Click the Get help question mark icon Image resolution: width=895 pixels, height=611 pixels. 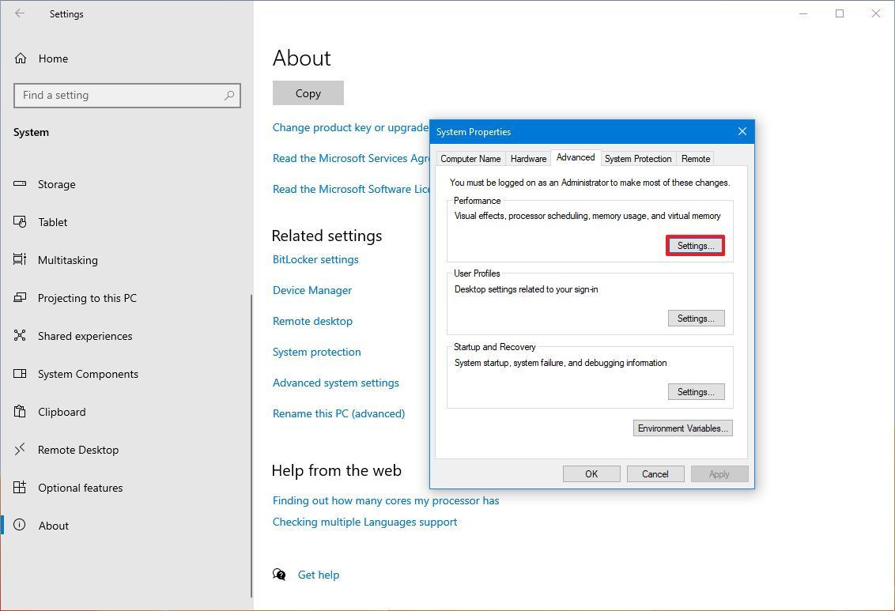tap(279, 575)
